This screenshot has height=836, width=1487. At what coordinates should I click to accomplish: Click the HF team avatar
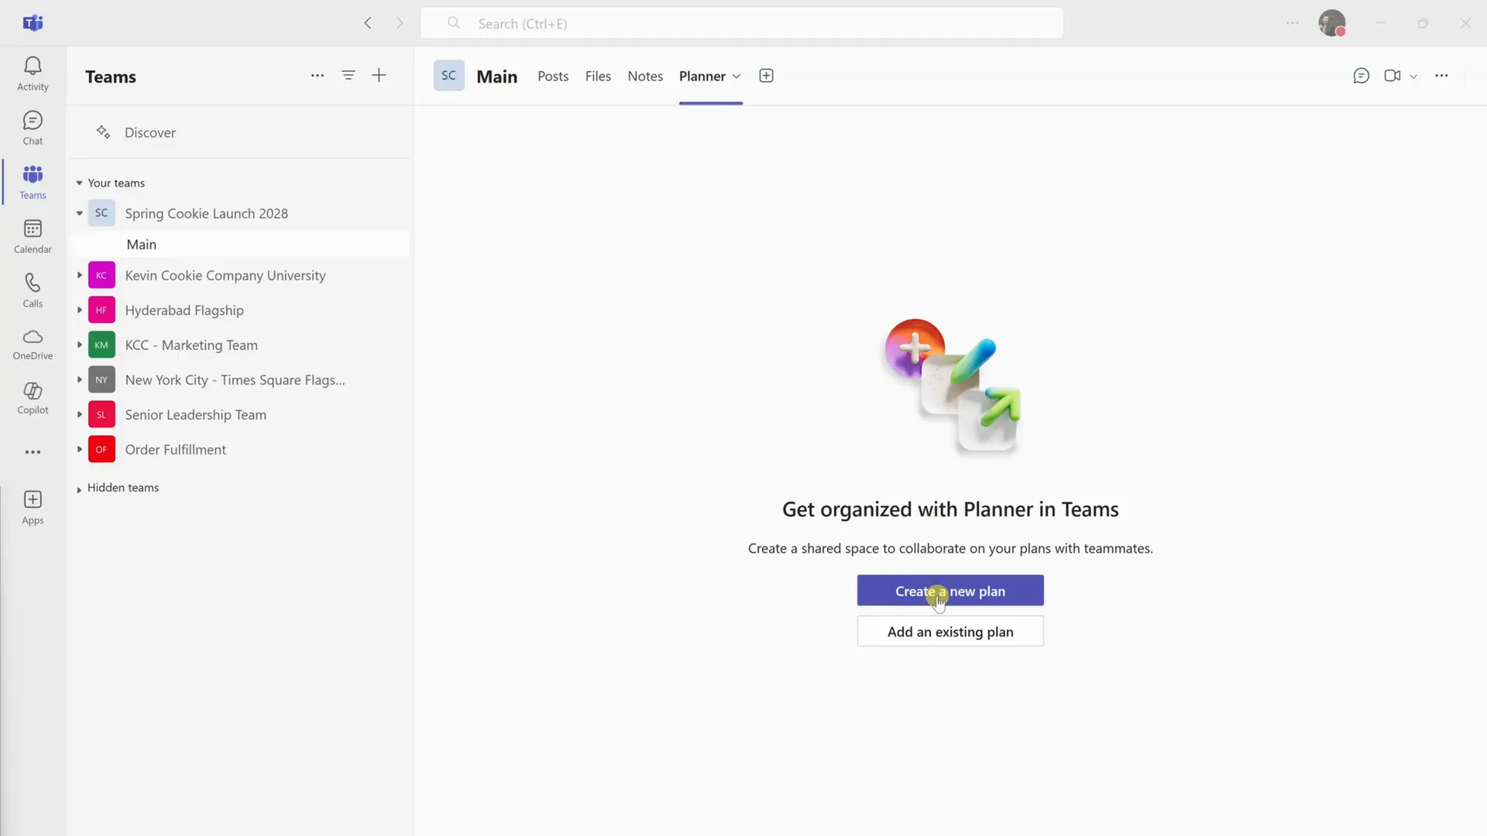coord(101,310)
